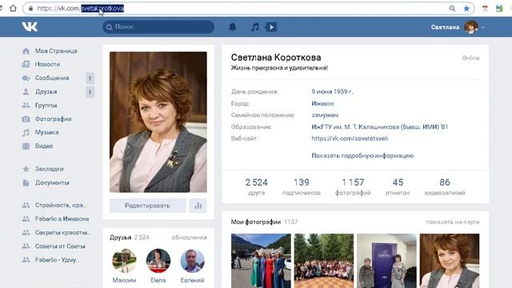Open Видео menu item
Image resolution: width=512 pixels, height=288 pixels.
(x=44, y=146)
